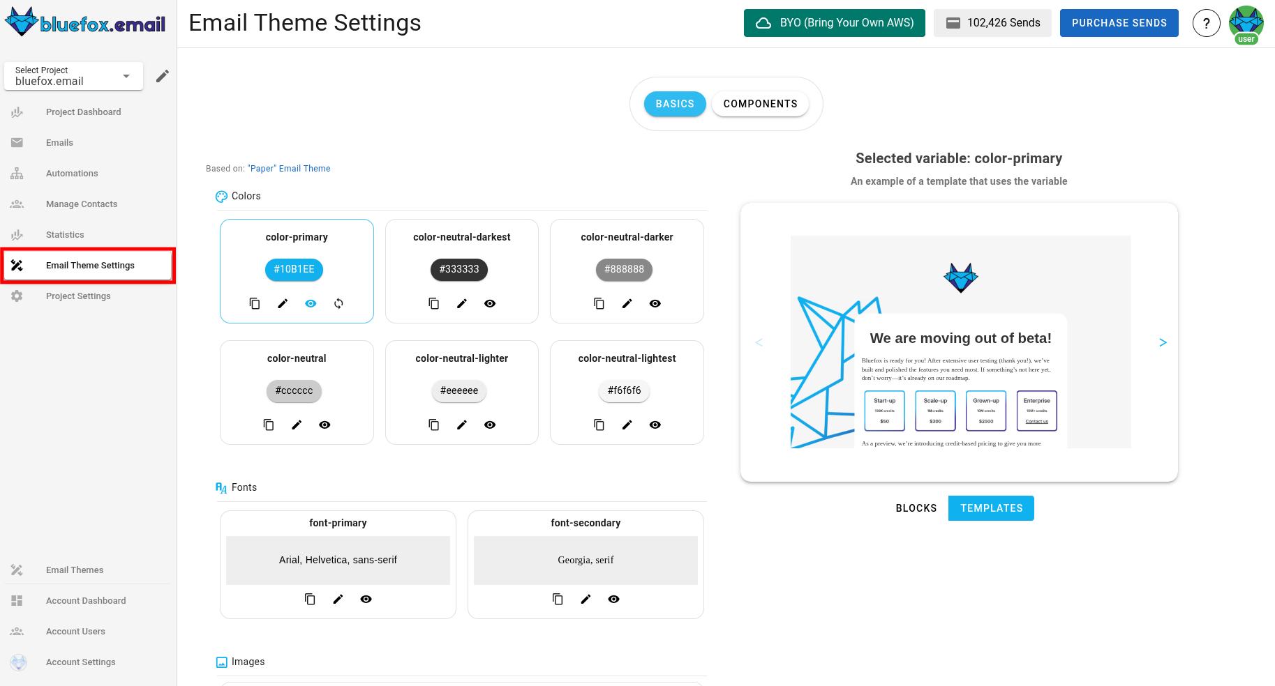Show previous template with left chevron

[759, 342]
